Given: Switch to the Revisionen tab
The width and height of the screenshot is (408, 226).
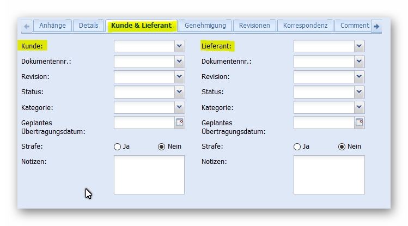Looking at the screenshot, I should point(254,26).
